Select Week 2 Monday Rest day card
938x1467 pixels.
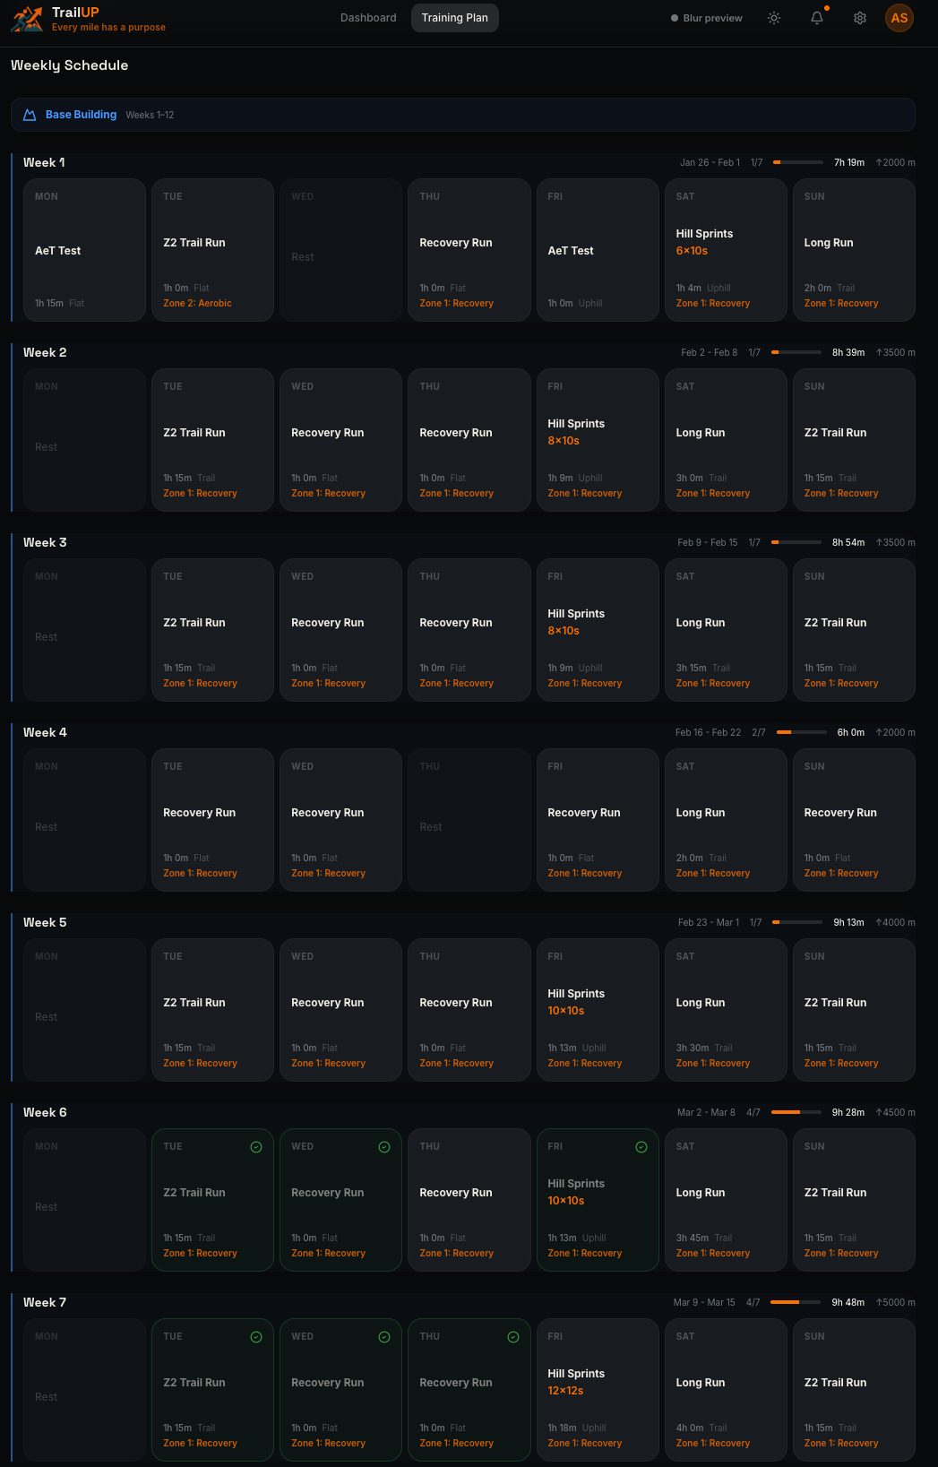click(84, 440)
